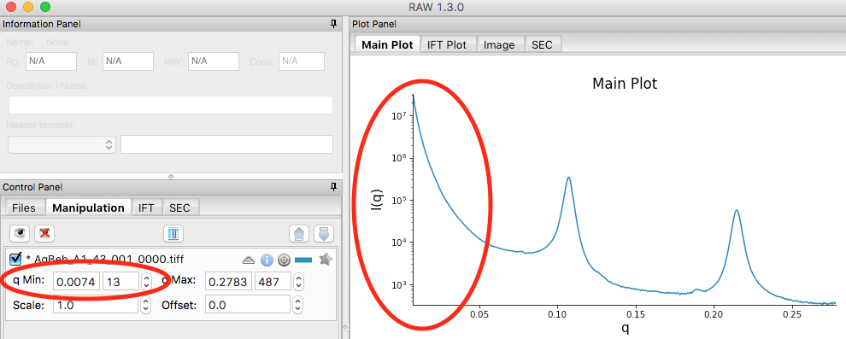The height and width of the screenshot is (339, 846).
Task: Open the AgBeh line color swatch
Action: [x=303, y=260]
